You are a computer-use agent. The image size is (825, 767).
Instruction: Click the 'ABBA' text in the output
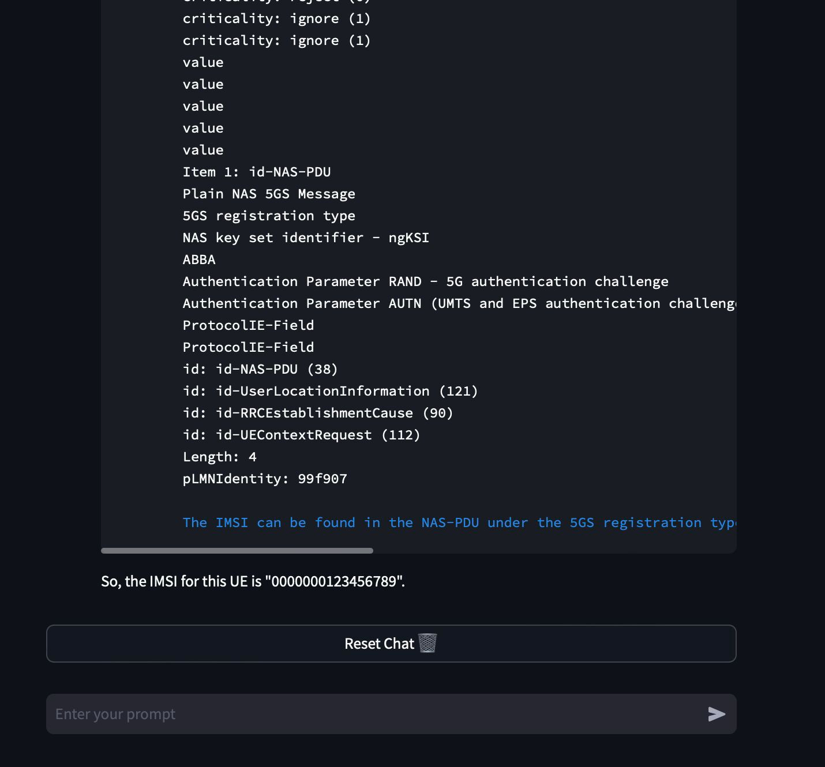(x=199, y=259)
